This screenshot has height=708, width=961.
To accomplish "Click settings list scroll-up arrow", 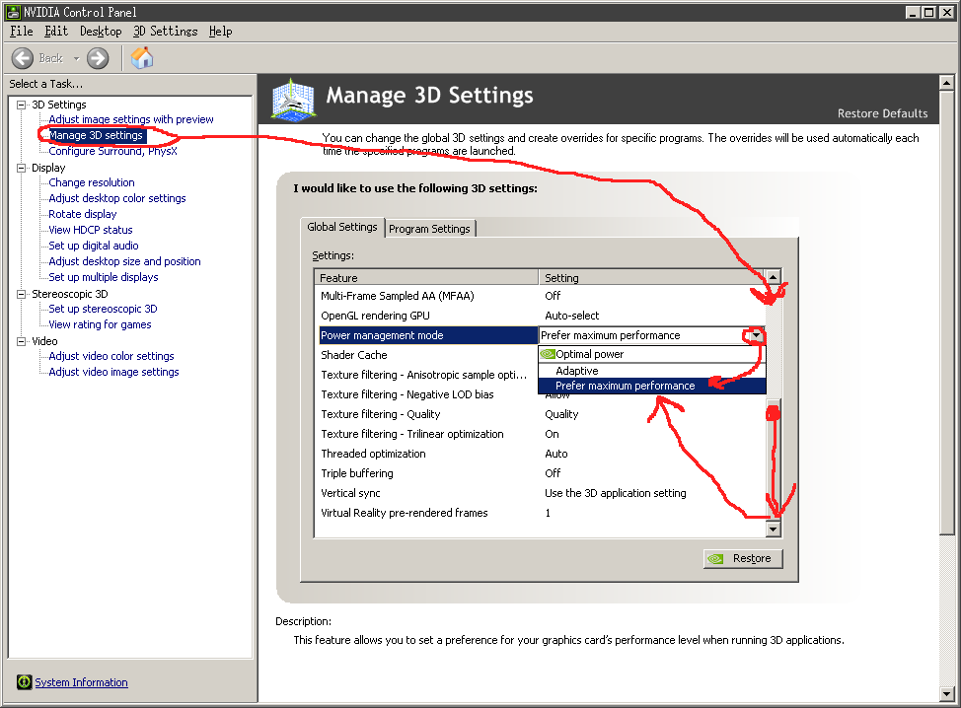I will click(x=774, y=277).
